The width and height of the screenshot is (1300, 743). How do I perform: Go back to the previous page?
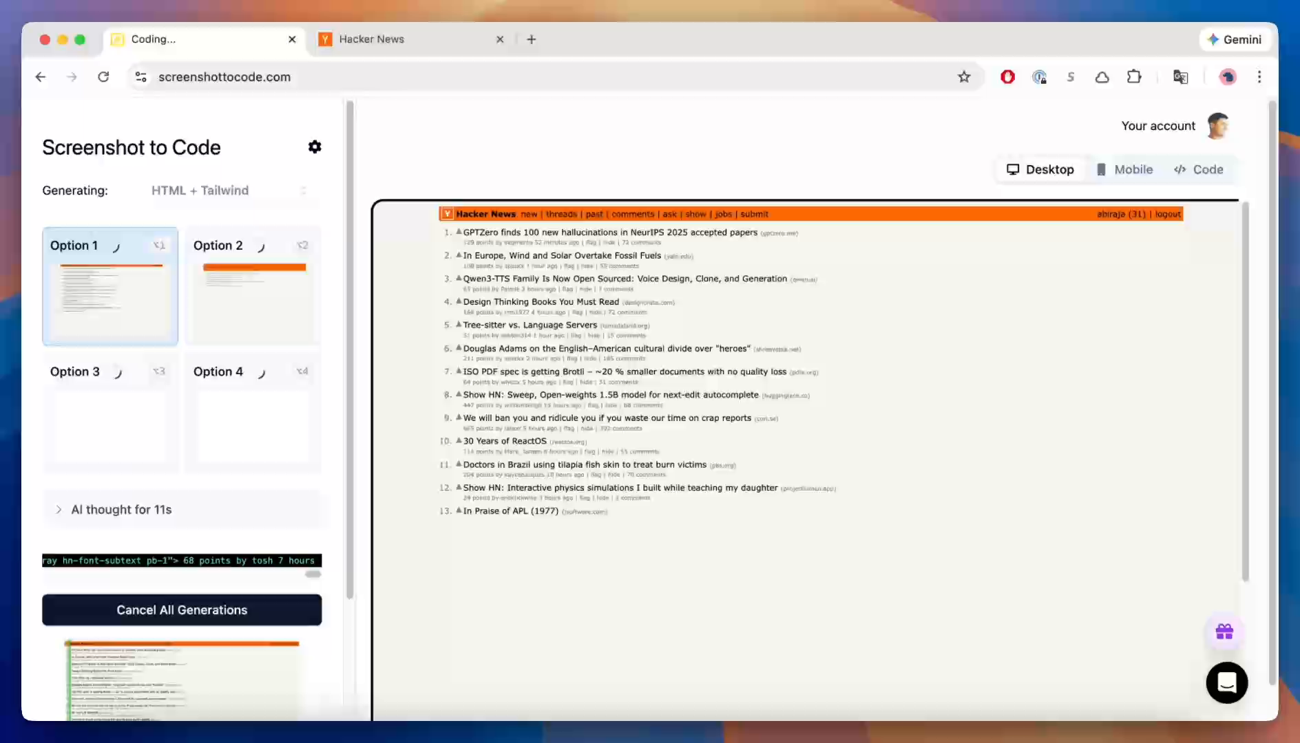pos(41,77)
